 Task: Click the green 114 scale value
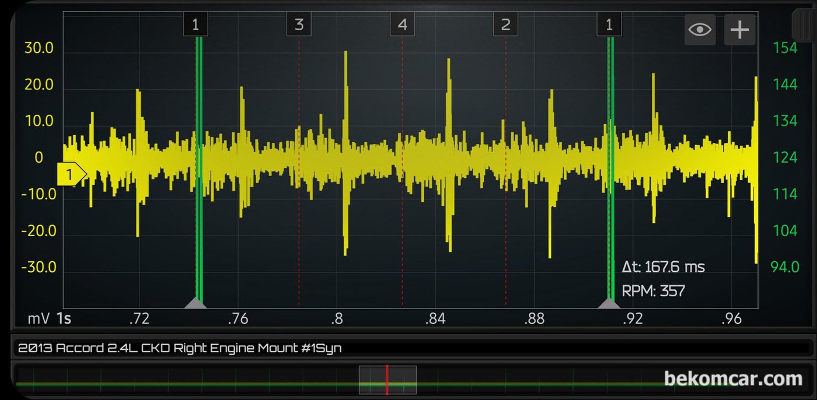[x=785, y=194]
